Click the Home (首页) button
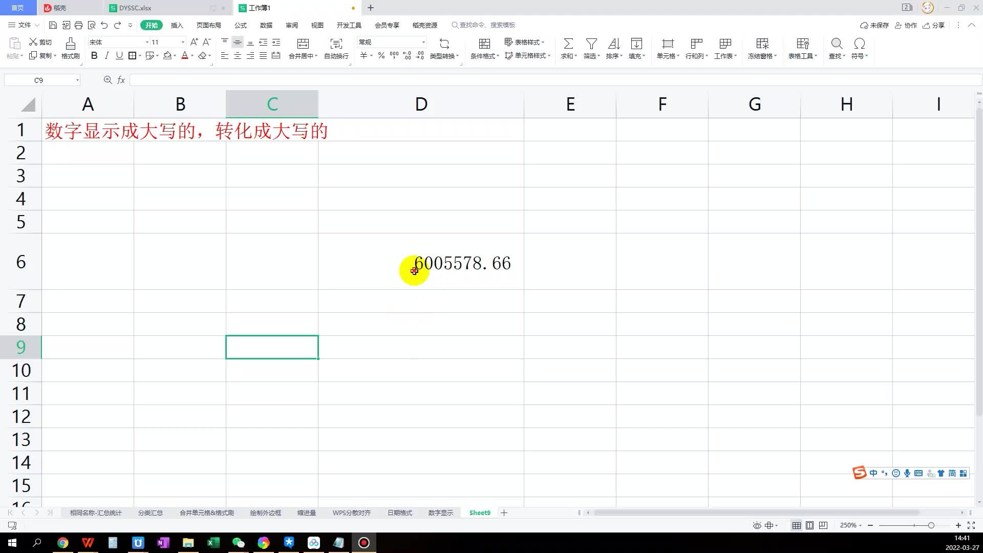This screenshot has height=553, width=983. [x=18, y=8]
